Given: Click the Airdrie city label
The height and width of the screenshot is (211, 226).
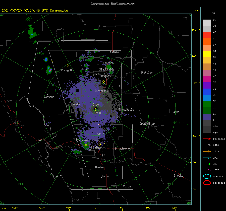Looking at the screenshot, I should point(99,134).
